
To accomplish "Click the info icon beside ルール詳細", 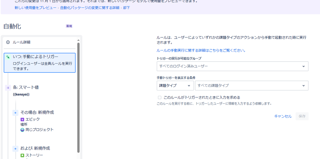I will click(8, 42).
